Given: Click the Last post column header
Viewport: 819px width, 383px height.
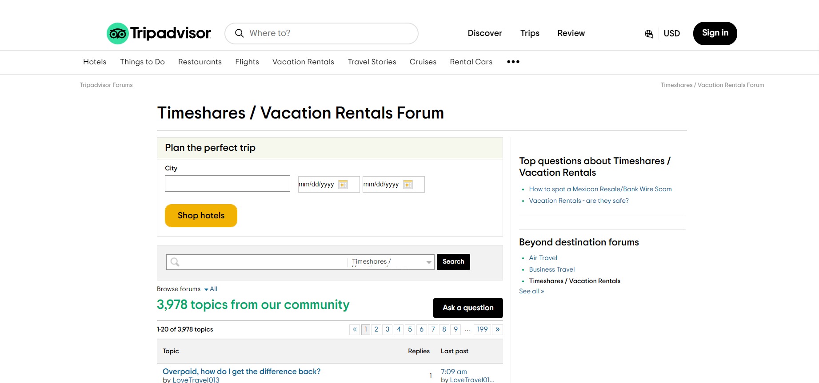Looking at the screenshot, I should (x=455, y=351).
